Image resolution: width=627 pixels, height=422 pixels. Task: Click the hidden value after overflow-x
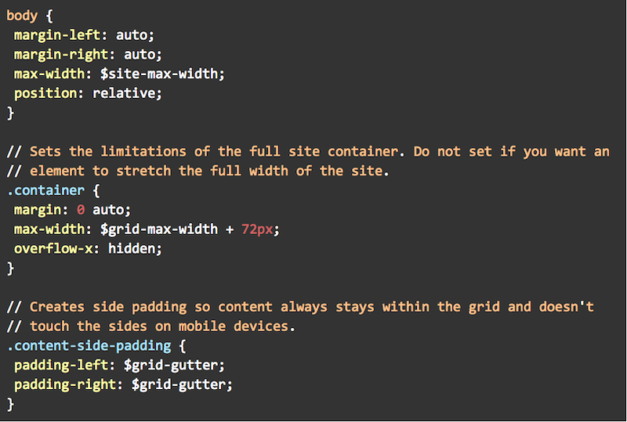132,248
